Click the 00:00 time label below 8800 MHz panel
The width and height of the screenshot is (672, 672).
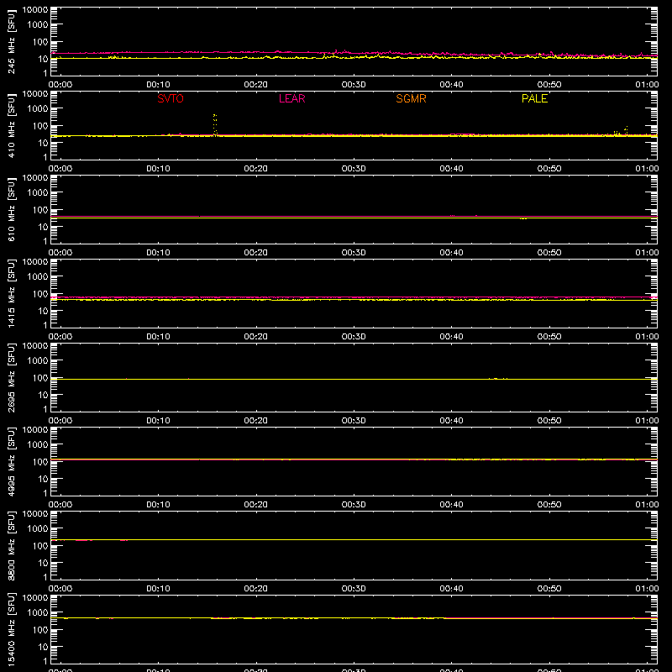[60, 589]
